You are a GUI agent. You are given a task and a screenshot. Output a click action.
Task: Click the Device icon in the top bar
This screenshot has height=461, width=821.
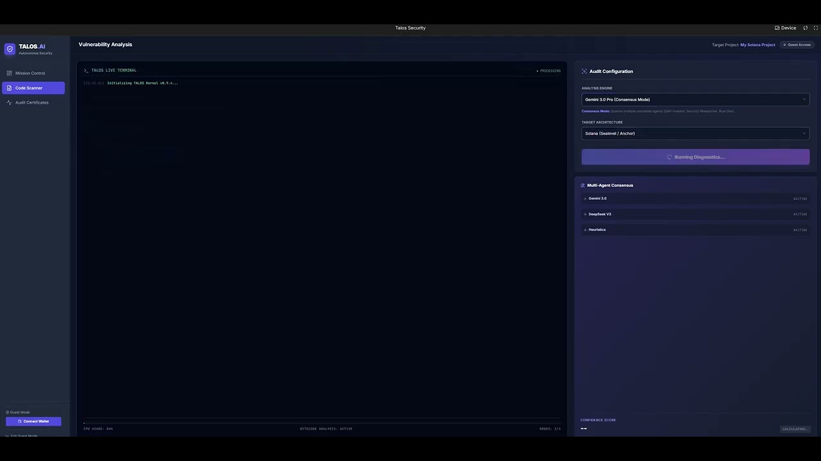tap(777, 28)
